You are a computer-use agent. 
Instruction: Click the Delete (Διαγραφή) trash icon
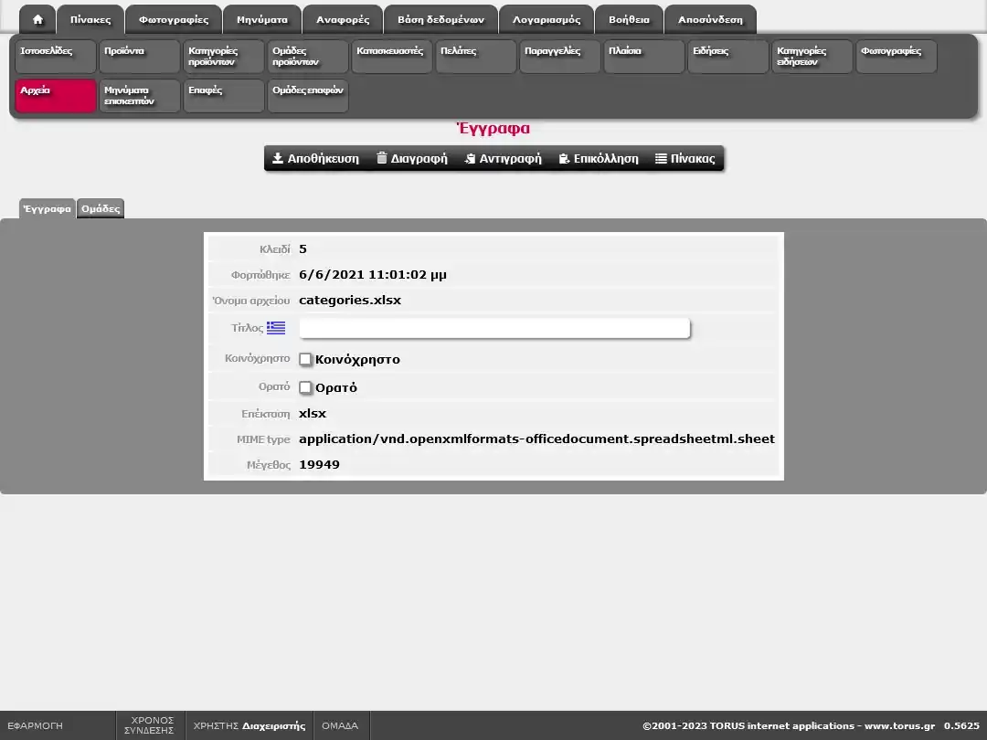click(382, 158)
